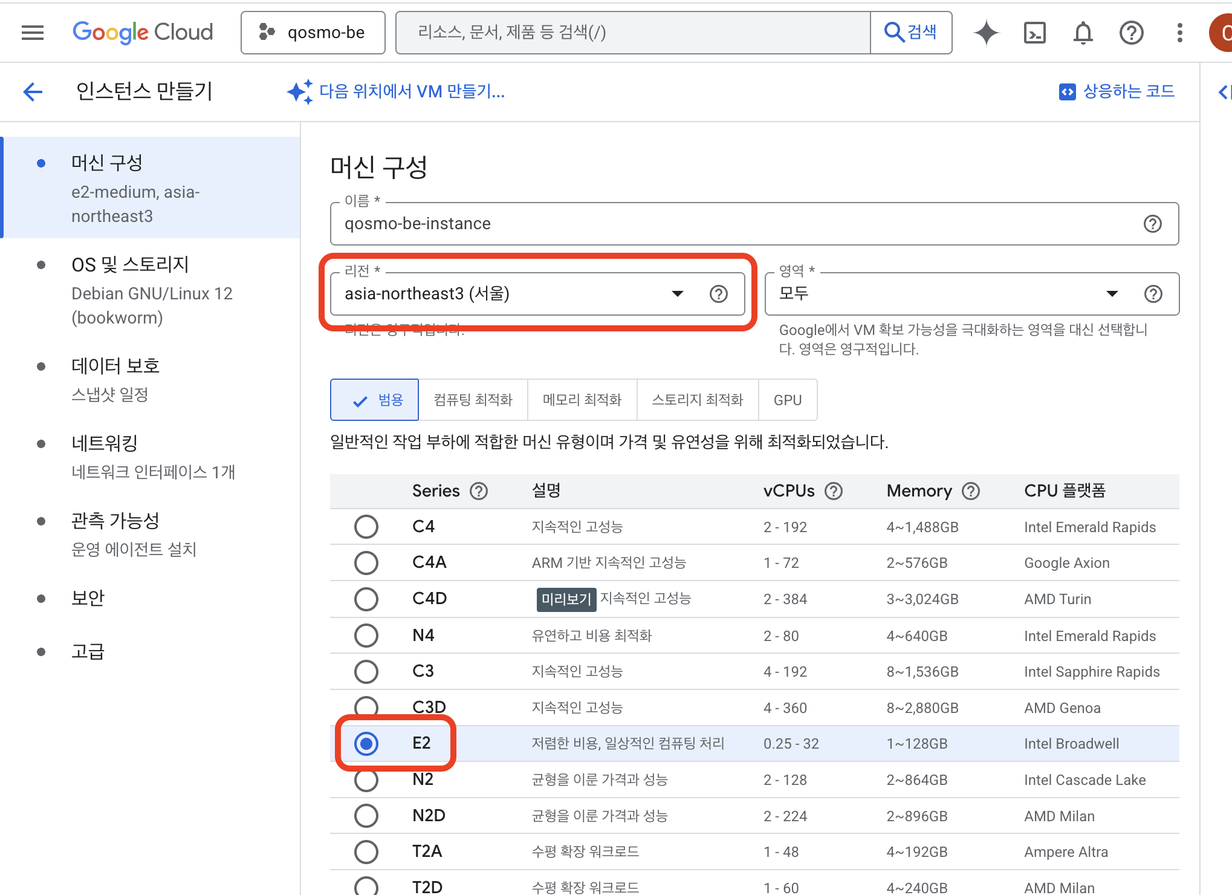Focus the resource search input field
The image size is (1232, 895).
632,33
